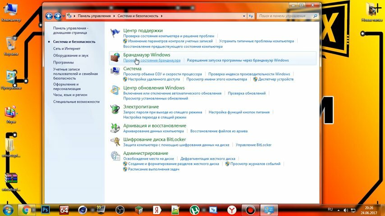Show hidden tray icons arrow

pyautogui.click(x=339, y=210)
